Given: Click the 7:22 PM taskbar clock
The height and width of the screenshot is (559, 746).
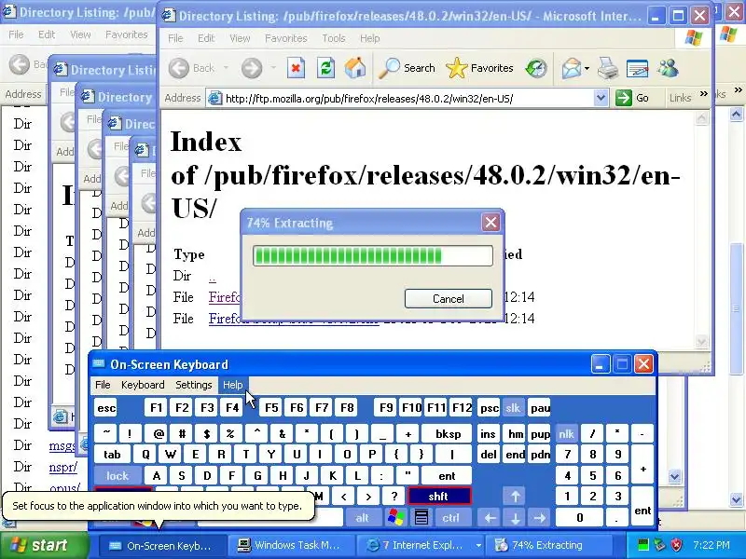Looking at the screenshot, I should coord(711,545).
